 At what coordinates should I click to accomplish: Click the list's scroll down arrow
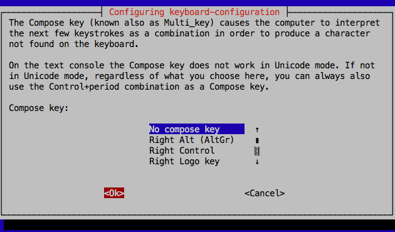tap(257, 162)
